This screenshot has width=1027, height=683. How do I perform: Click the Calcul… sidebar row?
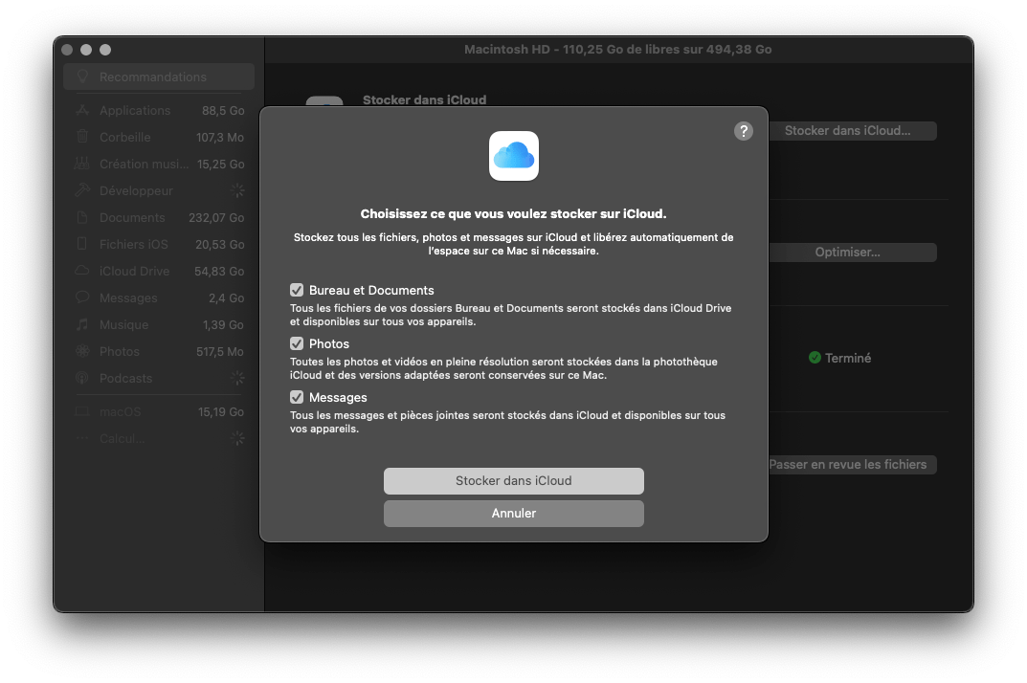[x=159, y=439]
